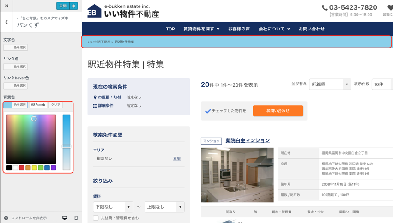Open the 上限なし rent maximum dropdown
Screen dimensions: 393x223
[x=164, y=207]
